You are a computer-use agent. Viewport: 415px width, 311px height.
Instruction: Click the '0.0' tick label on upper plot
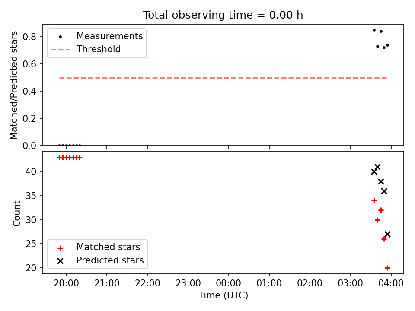29,146
